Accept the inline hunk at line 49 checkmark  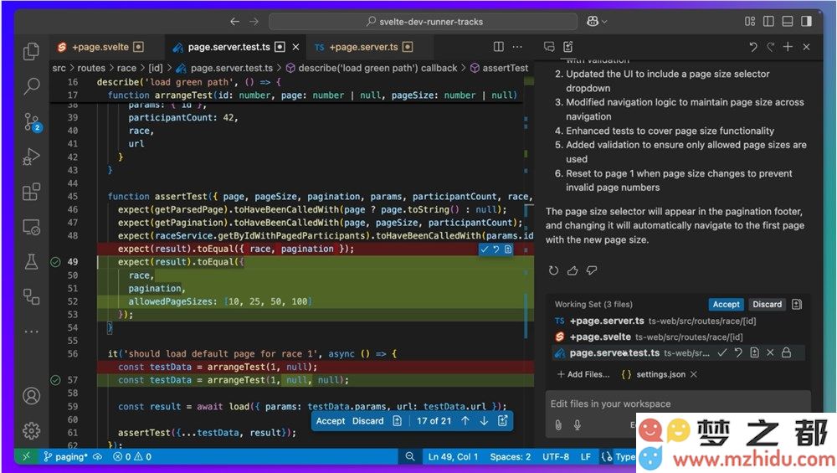coord(484,249)
